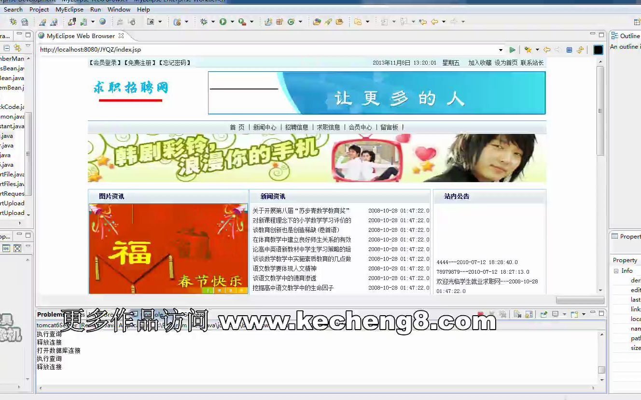Close the MyEclipse Web Browser tab

coord(121,36)
